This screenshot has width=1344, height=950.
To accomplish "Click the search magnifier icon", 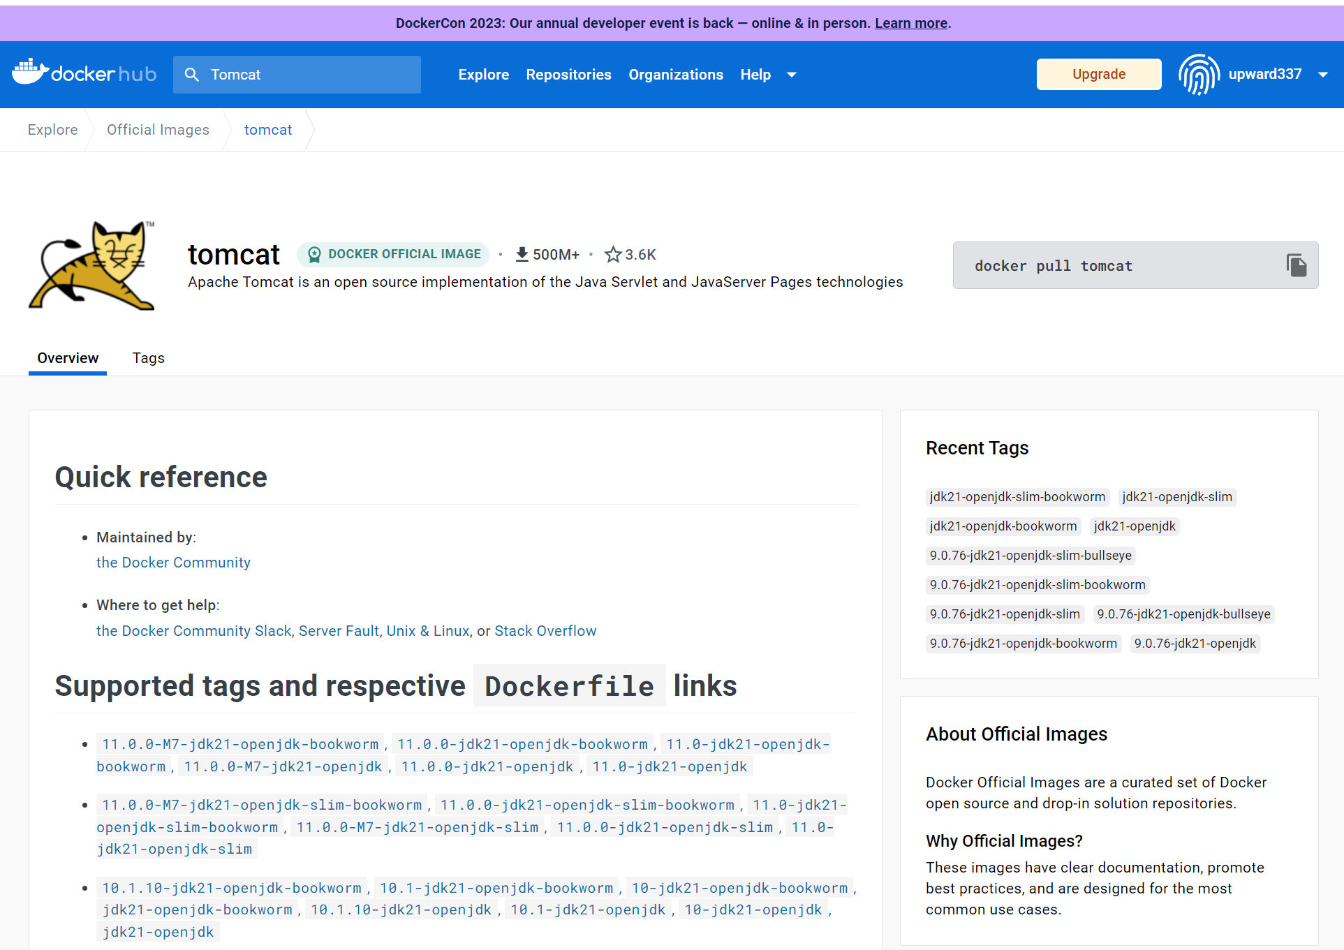I will (x=192, y=74).
